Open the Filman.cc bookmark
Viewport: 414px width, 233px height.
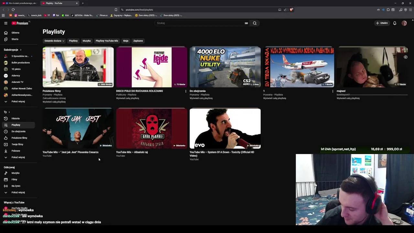[102, 15]
